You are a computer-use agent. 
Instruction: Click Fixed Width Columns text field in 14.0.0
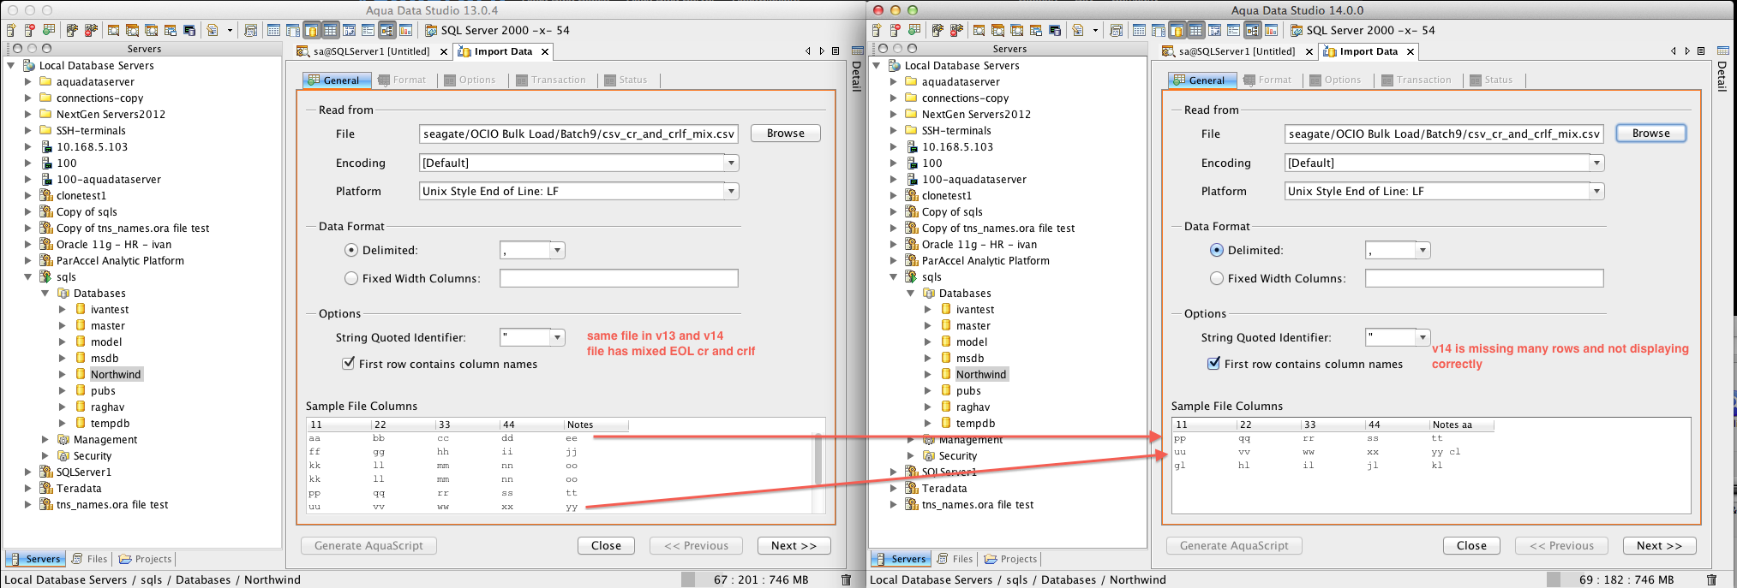click(1484, 278)
